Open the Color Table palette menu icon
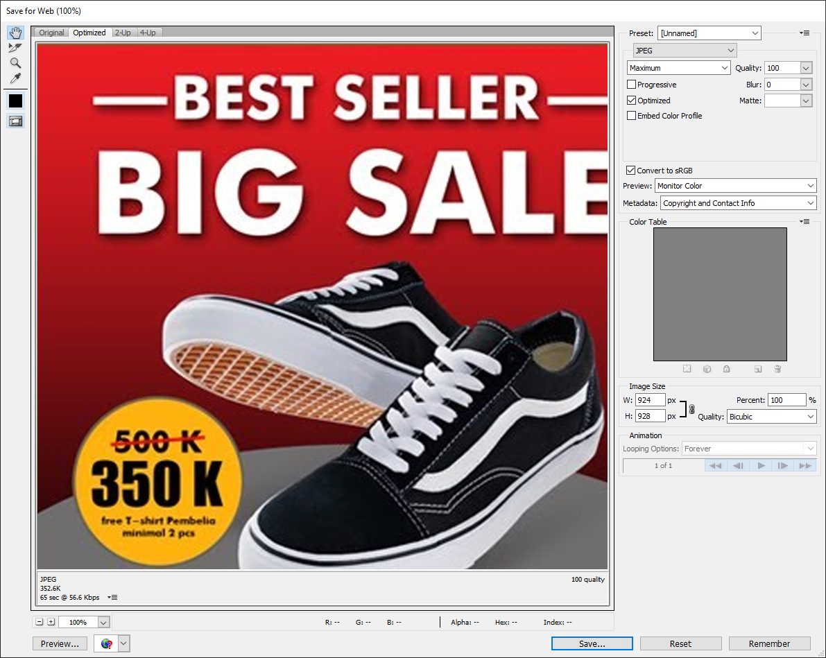Screen dimensions: 826x658 point(805,222)
